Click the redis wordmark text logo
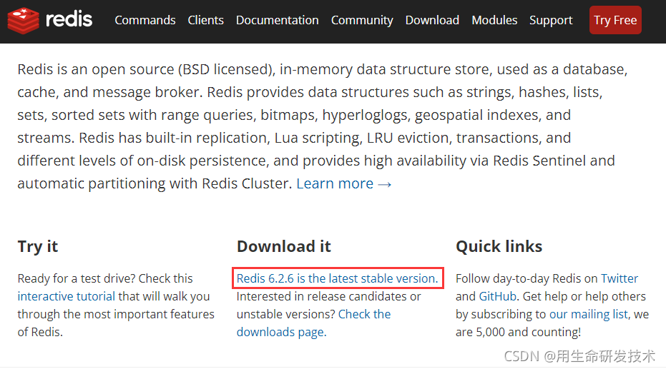Viewport: 666px width, 369px height. tap(69, 19)
